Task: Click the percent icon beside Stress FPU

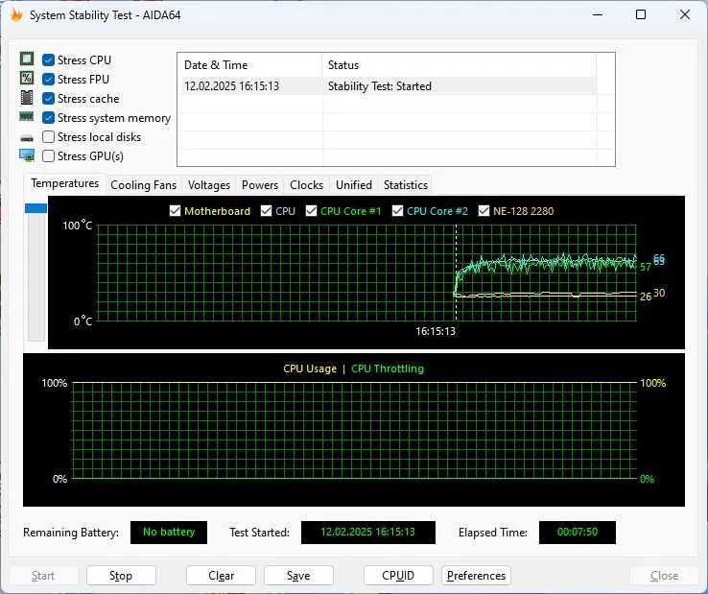Action: pos(27,78)
